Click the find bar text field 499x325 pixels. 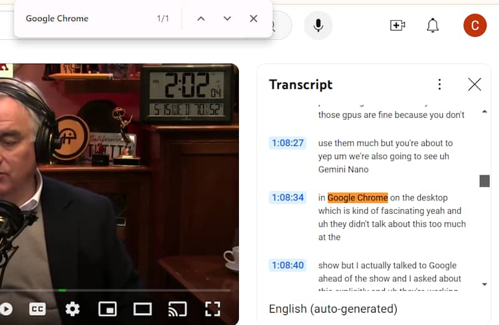(86, 19)
